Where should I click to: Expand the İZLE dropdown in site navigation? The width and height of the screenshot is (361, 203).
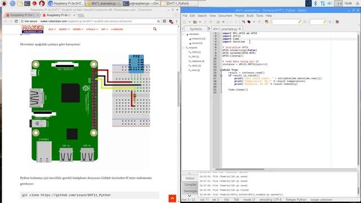tap(52, 29)
